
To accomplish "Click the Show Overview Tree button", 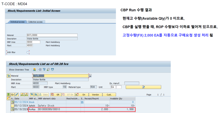I will pos(19,70).
